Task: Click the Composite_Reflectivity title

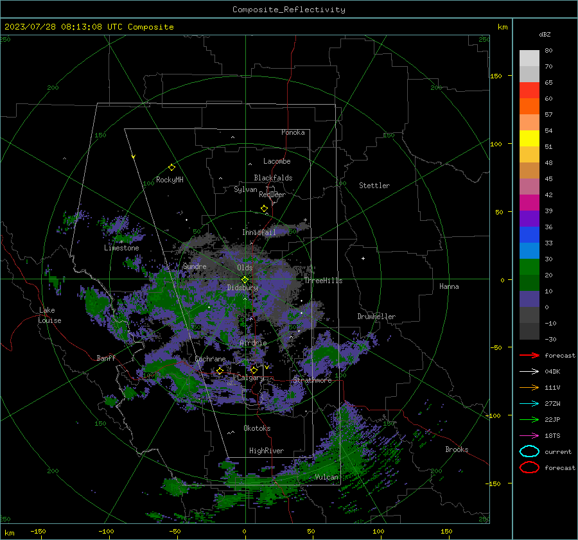Action: [x=288, y=10]
